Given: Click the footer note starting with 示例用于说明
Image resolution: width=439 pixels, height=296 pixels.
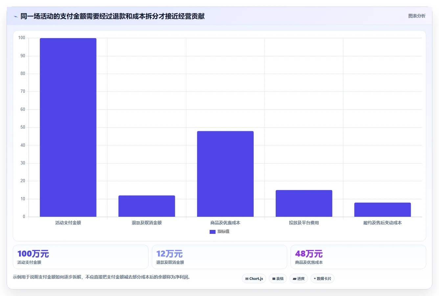Looking at the screenshot, I should click(102, 277).
